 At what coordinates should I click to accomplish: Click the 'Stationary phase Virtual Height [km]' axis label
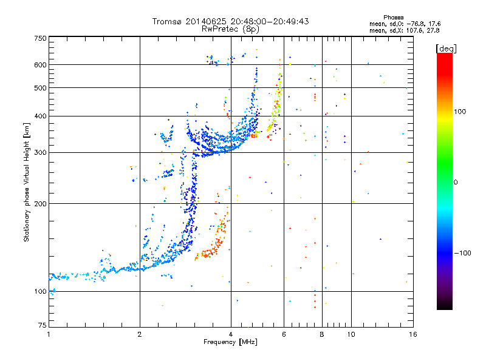(x=27, y=183)
